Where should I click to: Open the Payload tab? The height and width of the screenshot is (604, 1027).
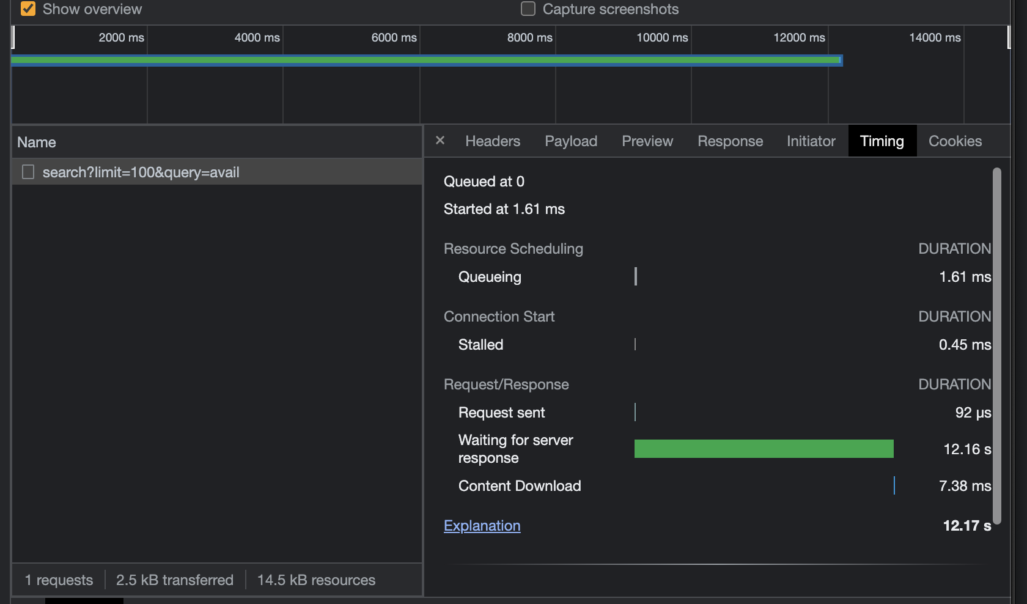pyautogui.click(x=570, y=141)
